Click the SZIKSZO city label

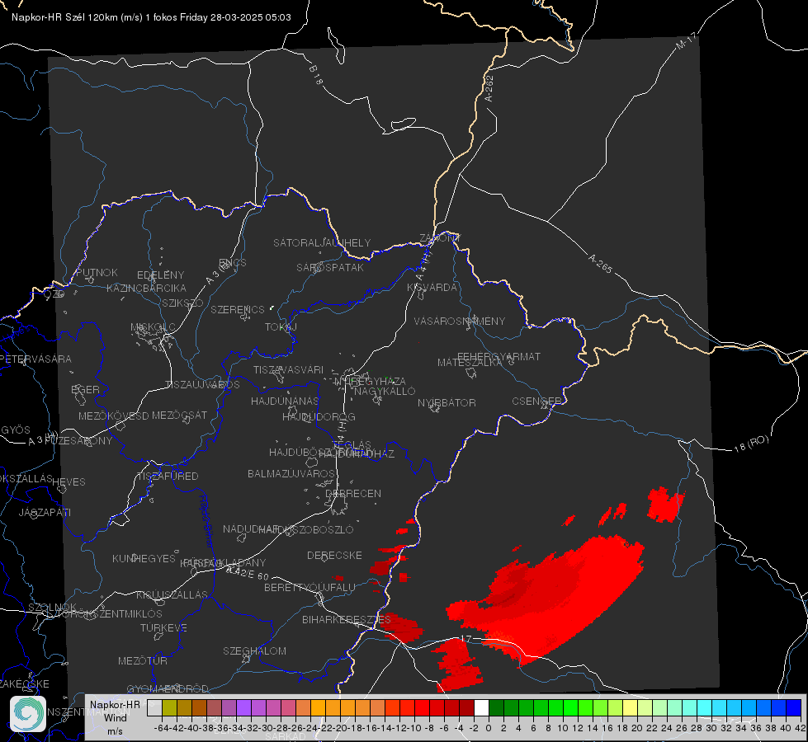coord(183,303)
